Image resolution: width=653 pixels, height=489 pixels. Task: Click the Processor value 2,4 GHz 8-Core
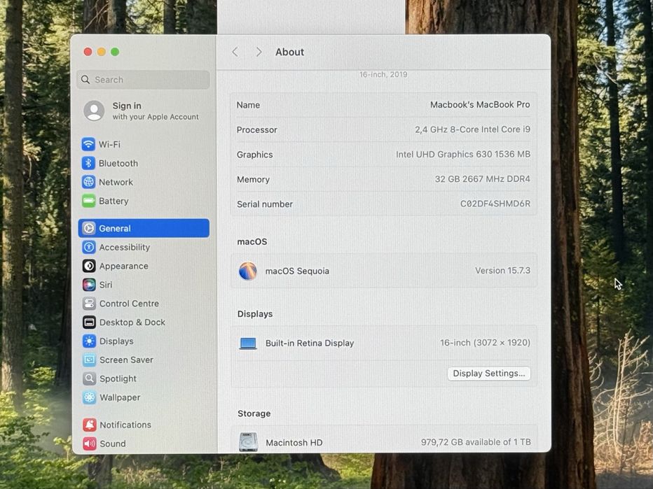(x=473, y=129)
